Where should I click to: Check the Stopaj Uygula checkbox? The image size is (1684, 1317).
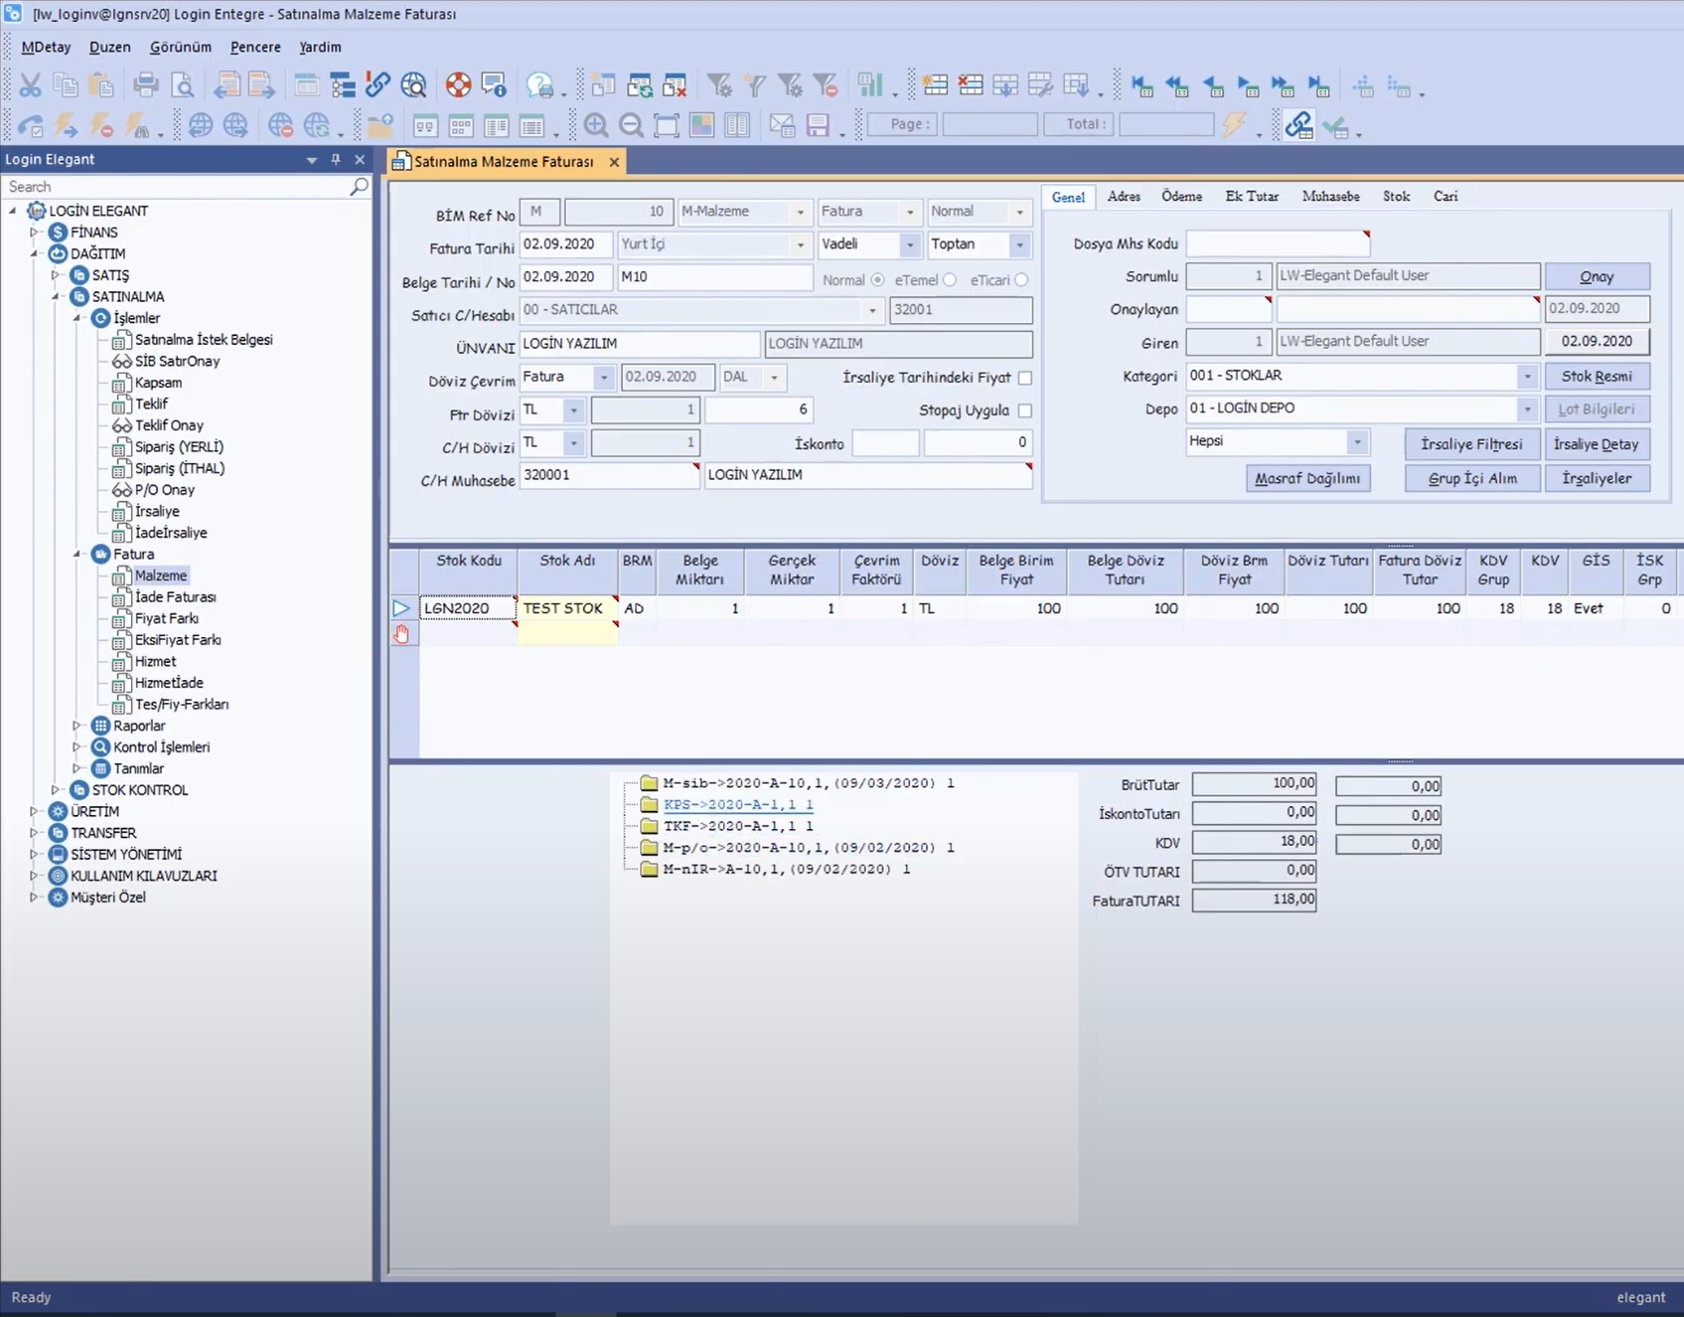(1025, 411)
